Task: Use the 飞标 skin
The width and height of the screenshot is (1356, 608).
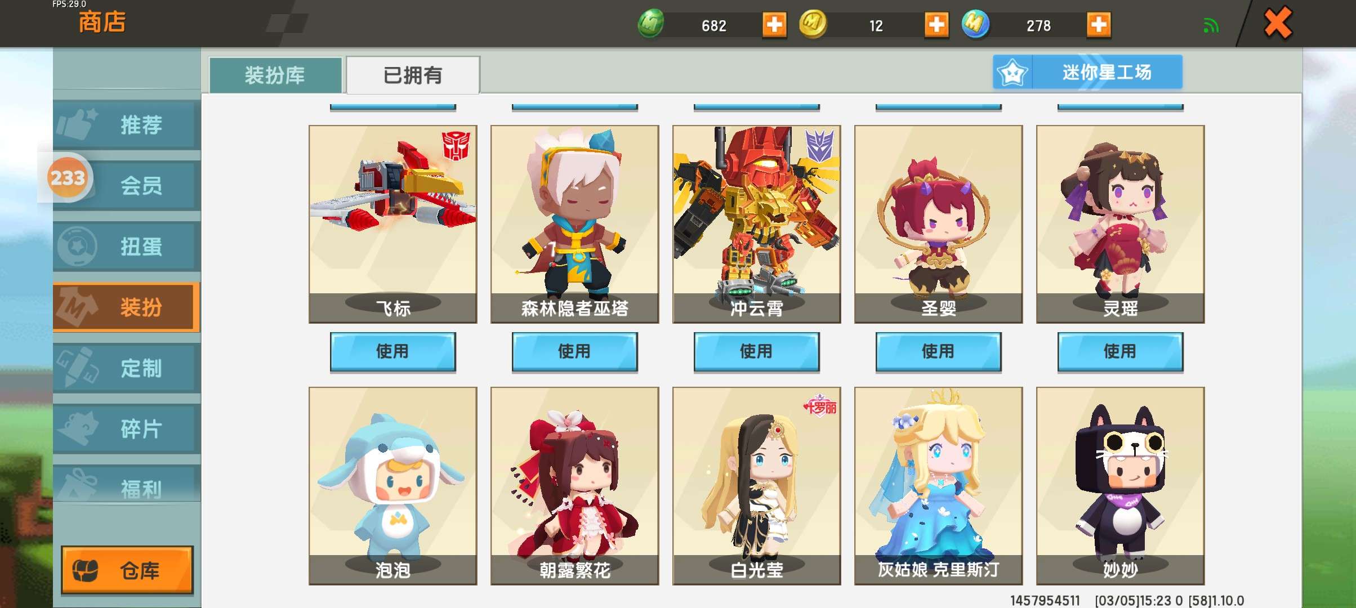Action: point(392,351)
